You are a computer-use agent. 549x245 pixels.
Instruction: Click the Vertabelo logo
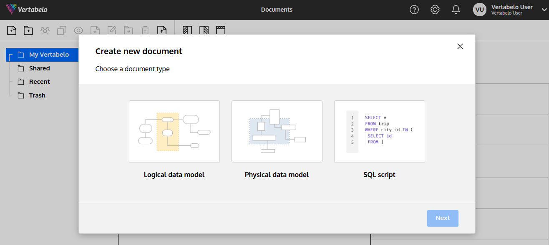click(x=26, y=9)
